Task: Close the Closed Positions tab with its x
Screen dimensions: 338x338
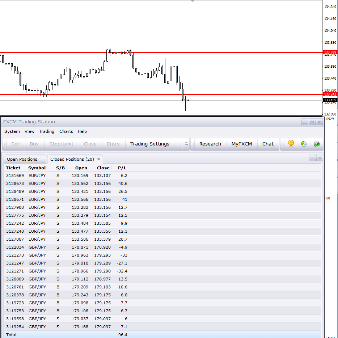Action: click(x=98, y=159)
